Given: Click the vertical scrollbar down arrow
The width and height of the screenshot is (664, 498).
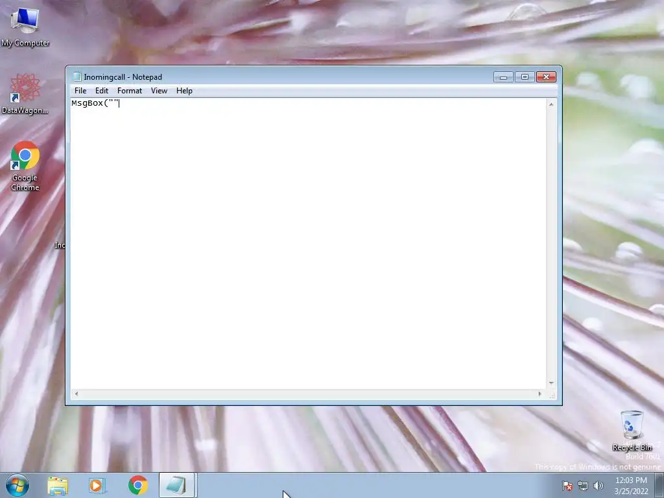Looking at the screenshot, I should pyautogui.click(x=551, y=383).
